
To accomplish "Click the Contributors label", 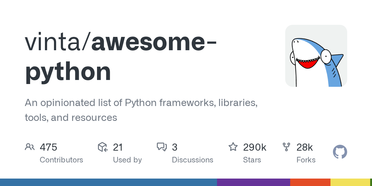I will (61, 160).
